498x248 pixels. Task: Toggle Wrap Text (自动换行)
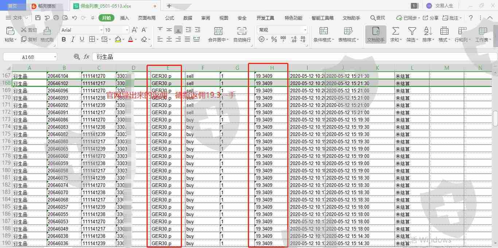pyautogui.click(x=242, y=35)
